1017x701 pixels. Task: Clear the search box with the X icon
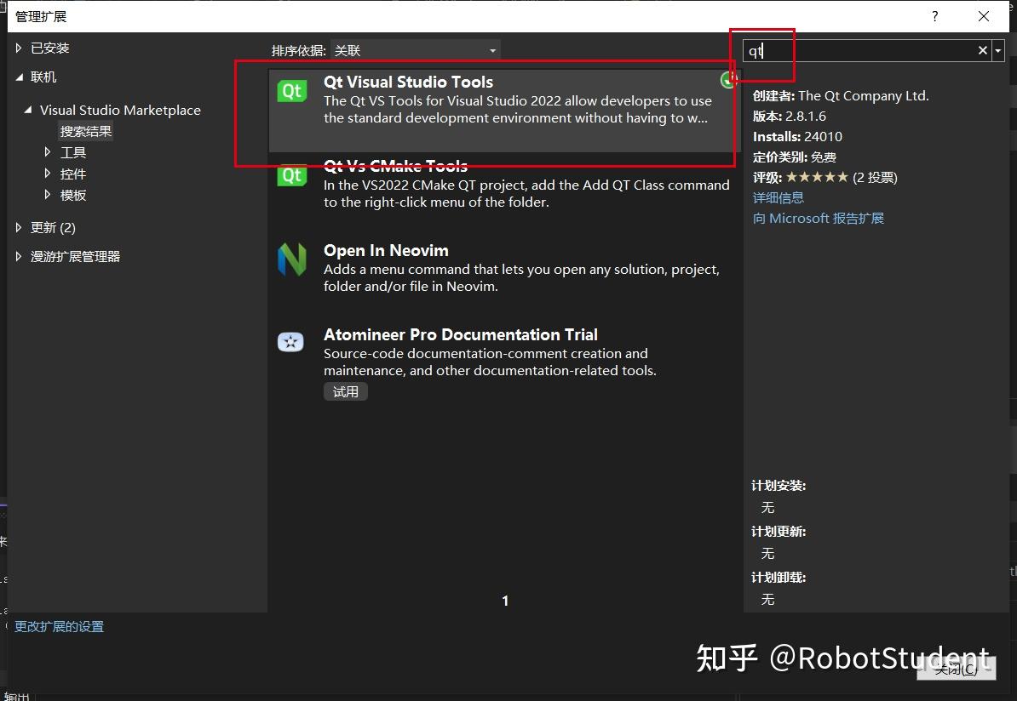(983, 50)
